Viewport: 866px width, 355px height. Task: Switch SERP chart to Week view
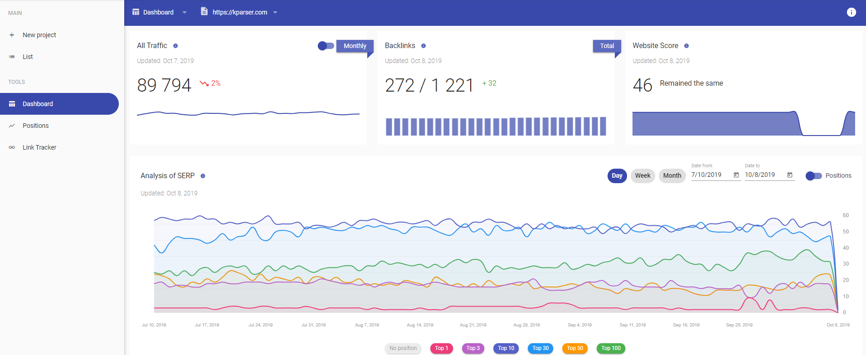tap(642, 176)
